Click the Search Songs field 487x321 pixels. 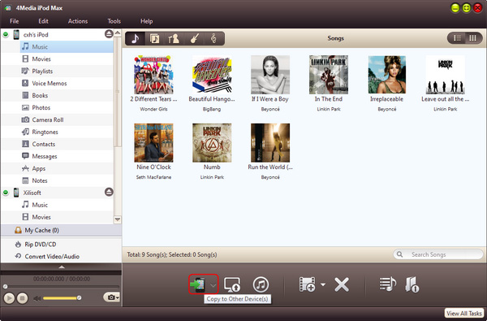pos(438,254)
